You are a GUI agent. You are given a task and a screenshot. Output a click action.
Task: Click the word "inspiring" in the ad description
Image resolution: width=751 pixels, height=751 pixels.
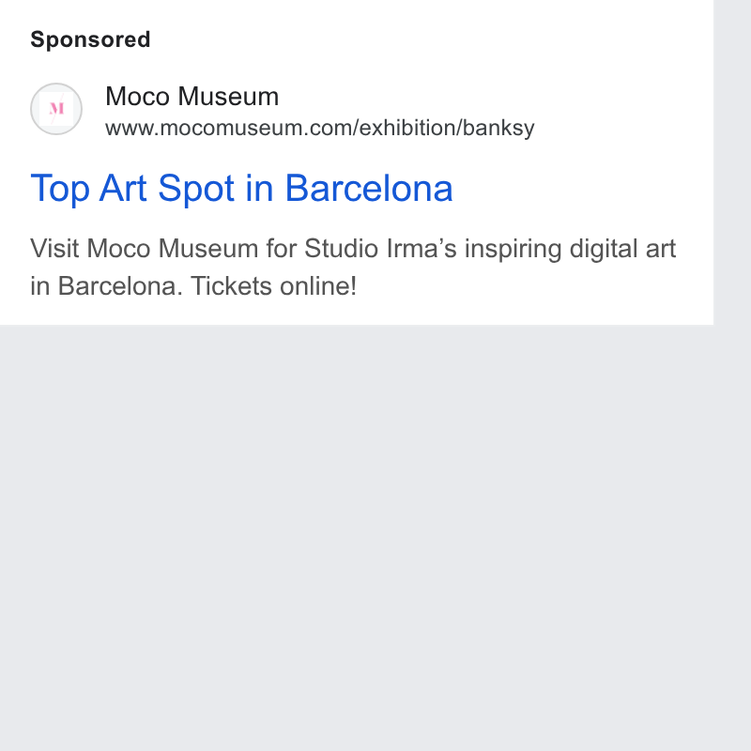click(x=513, y=249)
